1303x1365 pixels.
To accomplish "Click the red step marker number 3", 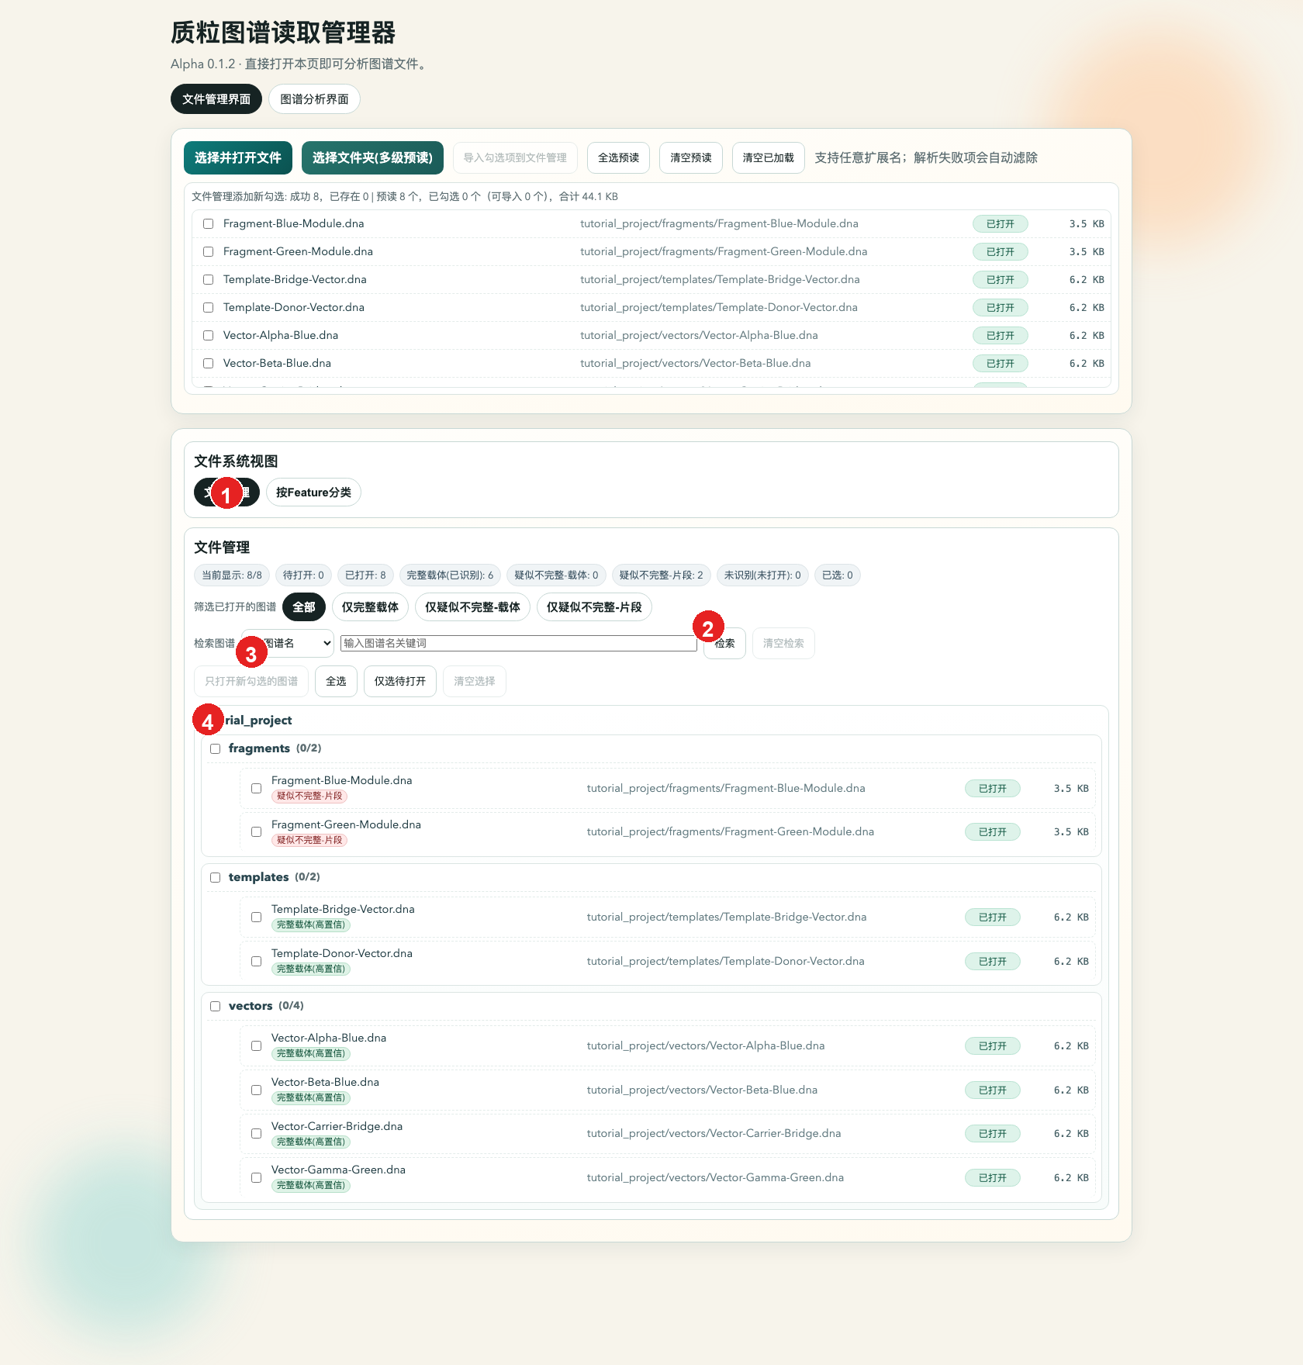I will click(x=251, y=653).
